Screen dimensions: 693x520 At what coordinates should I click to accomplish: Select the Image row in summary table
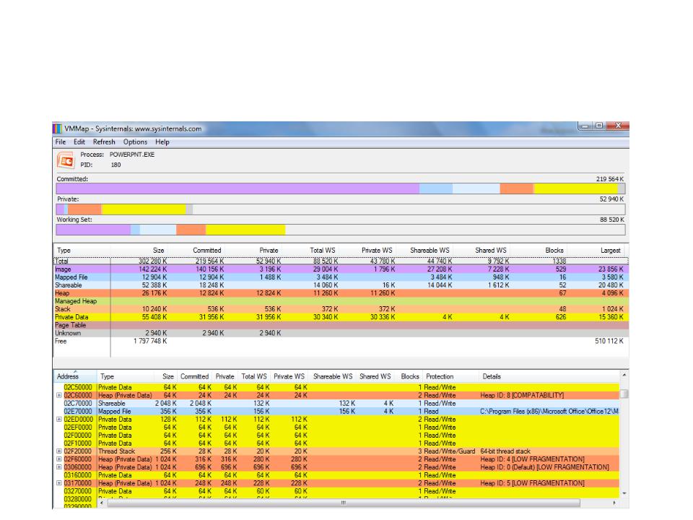coord(341,269)
